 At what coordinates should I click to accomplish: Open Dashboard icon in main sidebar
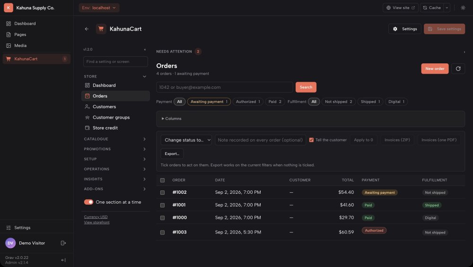9,24
